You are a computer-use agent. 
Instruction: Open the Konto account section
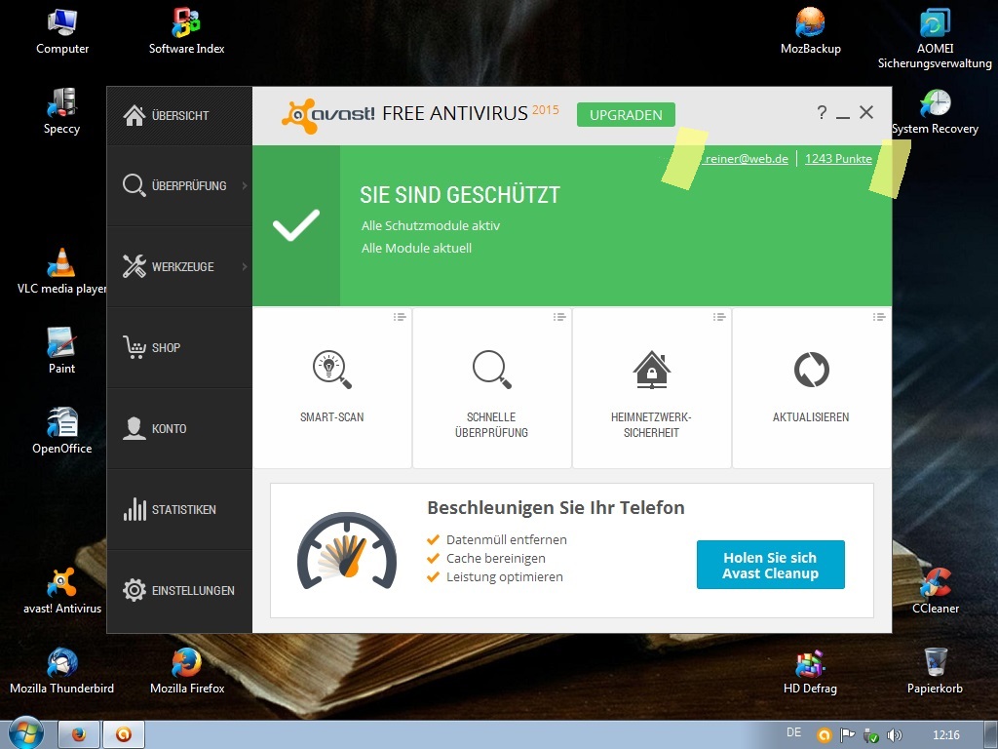(179, 429)
